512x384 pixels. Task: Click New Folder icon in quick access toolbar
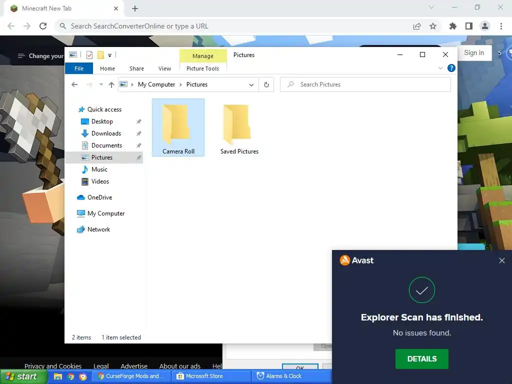pos(101,55)
